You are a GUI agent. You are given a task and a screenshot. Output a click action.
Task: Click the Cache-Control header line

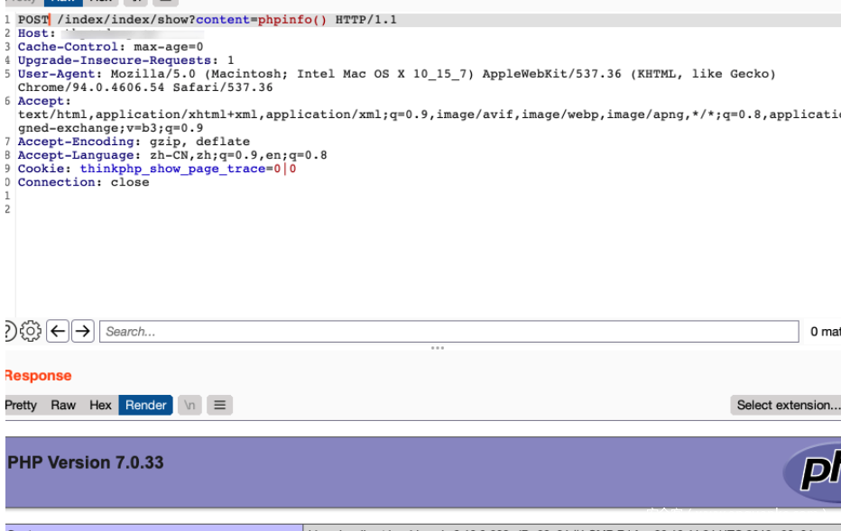(x=110, y=47)
